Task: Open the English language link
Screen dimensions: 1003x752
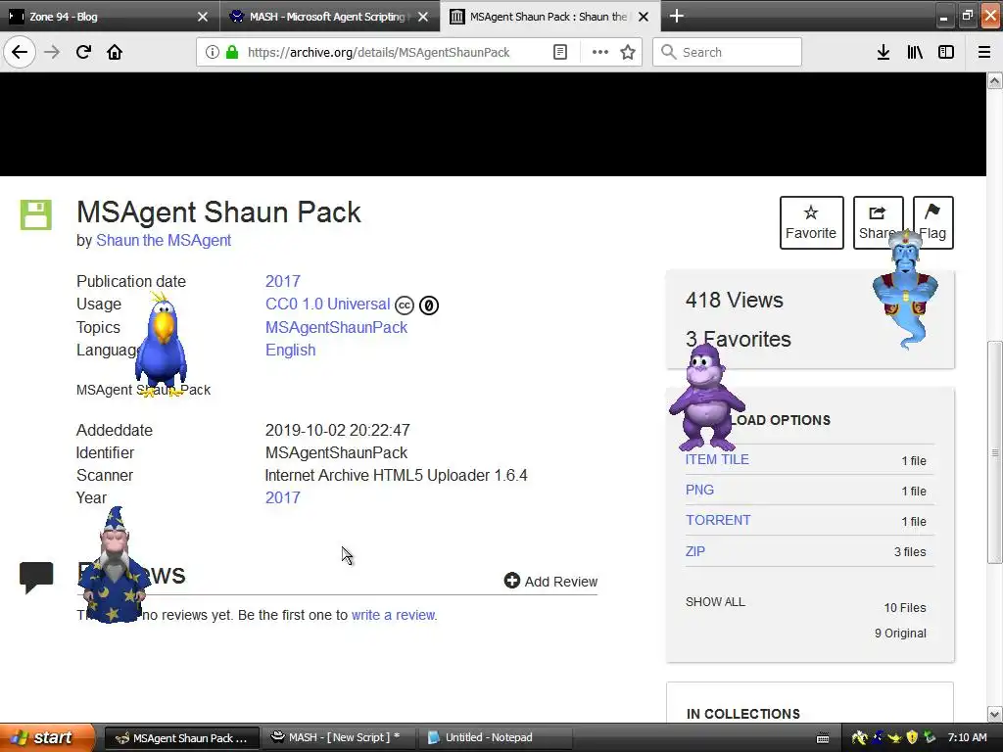Action: tap(290, 351)
